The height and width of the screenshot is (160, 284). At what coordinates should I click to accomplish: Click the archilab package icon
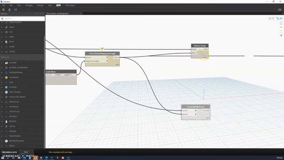click(x=6, y=63)
